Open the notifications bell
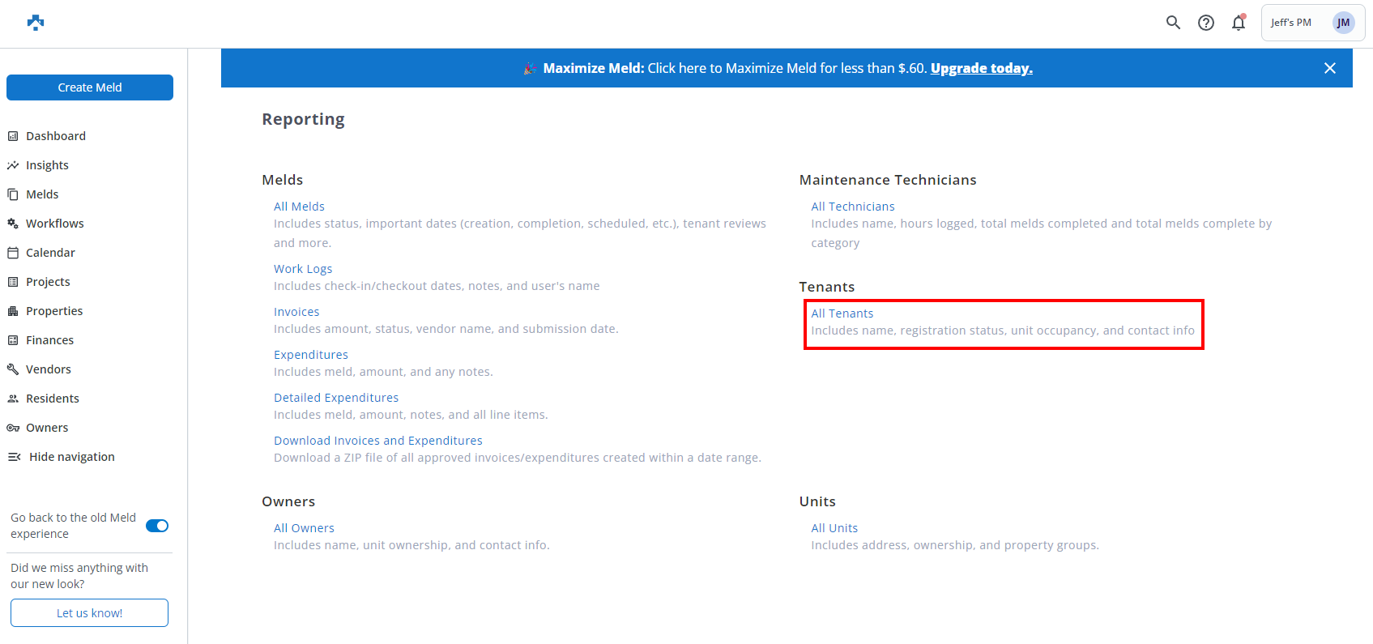This screenshot has width=1373, height=644. [x=1239, y=23]
